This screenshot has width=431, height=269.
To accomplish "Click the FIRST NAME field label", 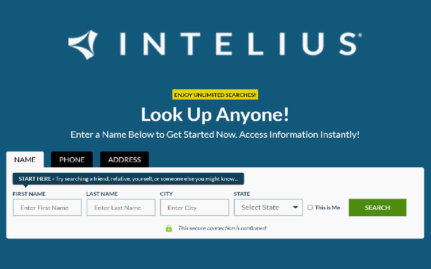I will point(29,194).
